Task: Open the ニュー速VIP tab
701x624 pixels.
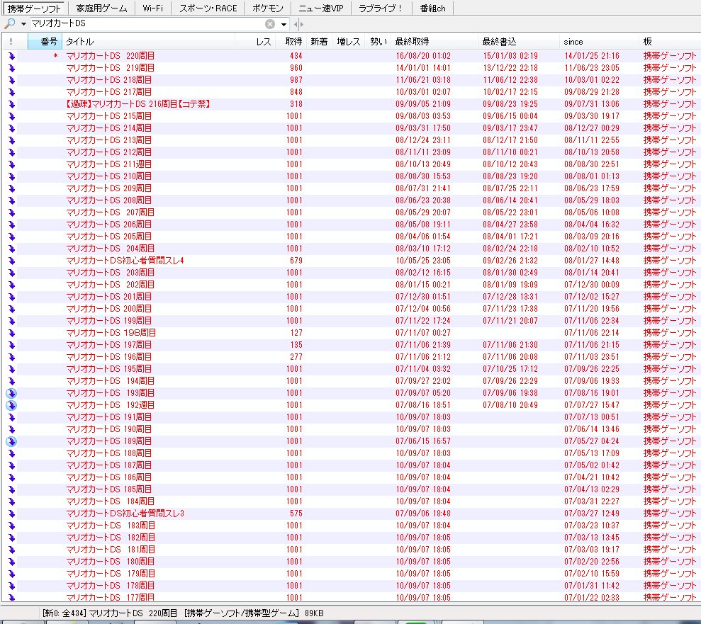Action: click(x=321, y=8)
